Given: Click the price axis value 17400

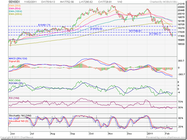Looking at the screenshot, I should tap(181, 36).
